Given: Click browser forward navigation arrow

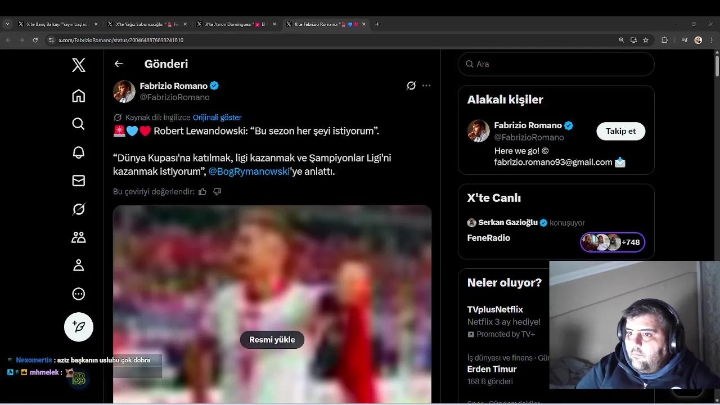Looking at the screenshot, I should click(21, 40).
